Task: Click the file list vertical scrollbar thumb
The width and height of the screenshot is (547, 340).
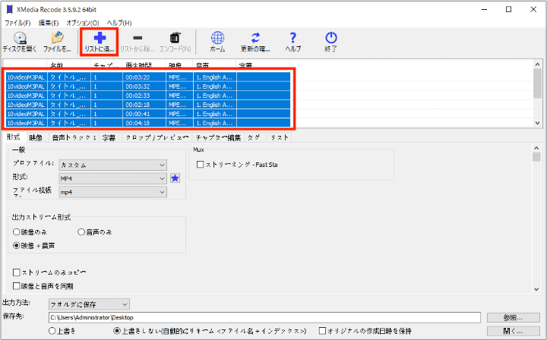Action: pos(537,83)
